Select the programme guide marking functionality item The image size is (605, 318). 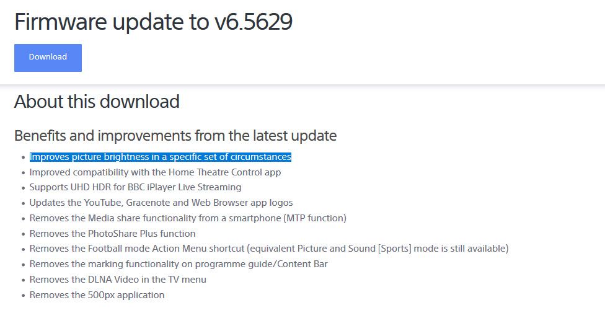(179, 264)
